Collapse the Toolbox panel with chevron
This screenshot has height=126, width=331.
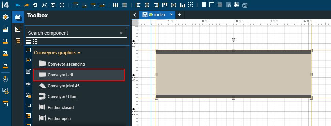tap(135, 15)
